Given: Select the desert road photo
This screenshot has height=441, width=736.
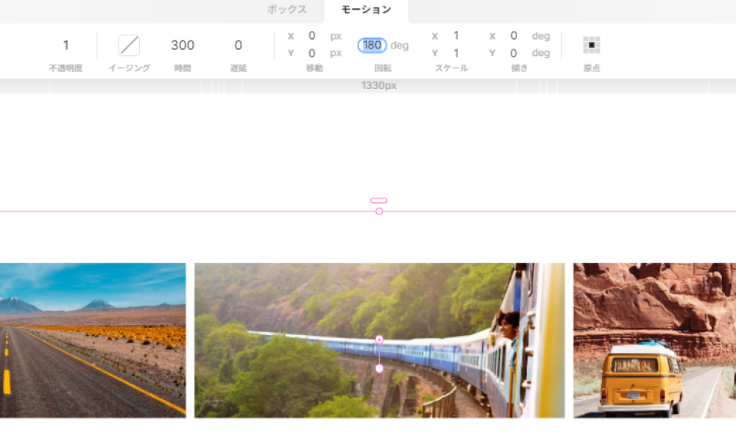Looking at the screenshot, I should 93,340.
